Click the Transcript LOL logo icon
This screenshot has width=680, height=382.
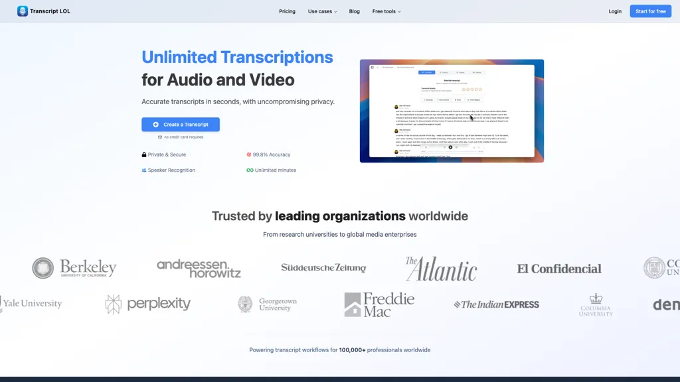pyautogui.click(x=23, y=11)
